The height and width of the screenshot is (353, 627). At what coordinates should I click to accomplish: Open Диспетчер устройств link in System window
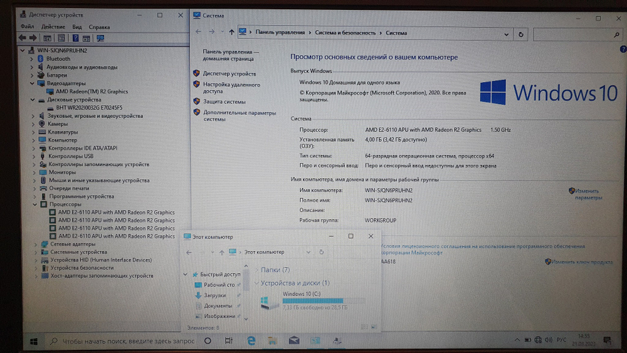(x=229, y=73)
